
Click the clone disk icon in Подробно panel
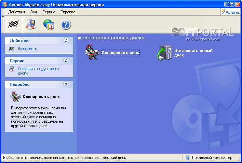(16, 97)
